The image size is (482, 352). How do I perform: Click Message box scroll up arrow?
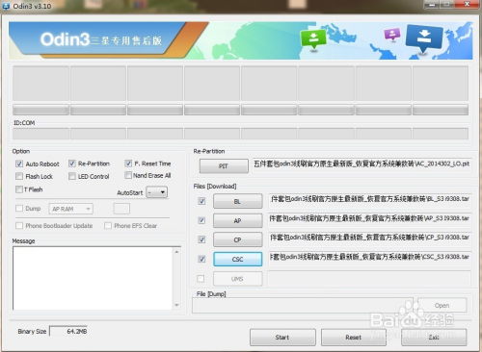click(176, 252)
